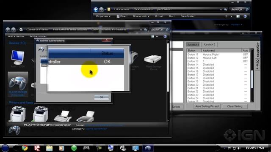The width and height of the screenshot is (271, 152).
Task: Switch to the Joystick 1 tab
Action: (193, 44)
